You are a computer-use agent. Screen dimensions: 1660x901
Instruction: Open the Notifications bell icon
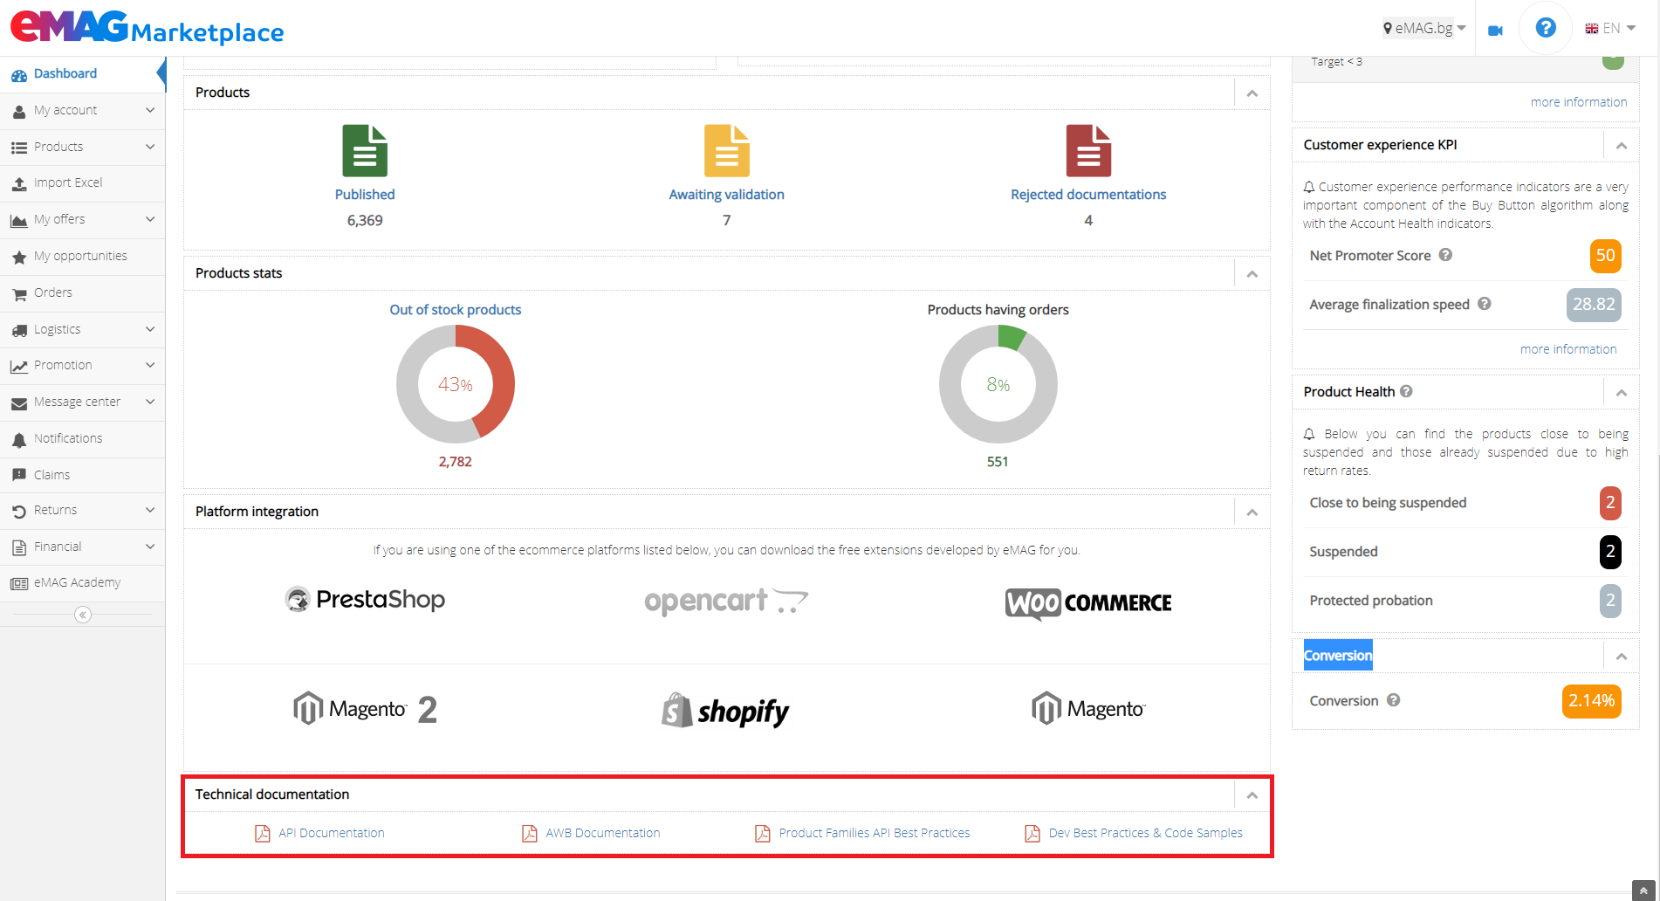pyautogui.click(x=19, y=438)
